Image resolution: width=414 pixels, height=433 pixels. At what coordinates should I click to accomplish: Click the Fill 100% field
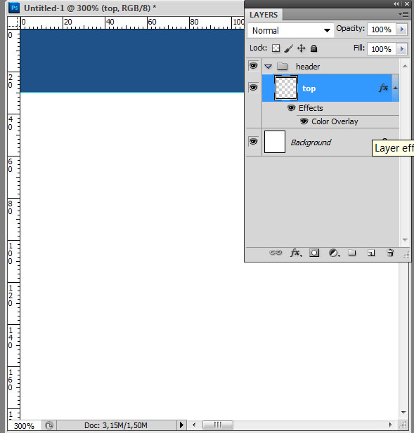[x=382, y=49]
